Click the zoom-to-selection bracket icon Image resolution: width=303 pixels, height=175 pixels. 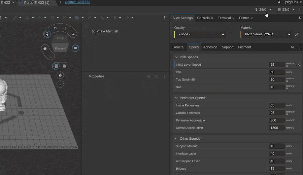pyautogui.click(x=51, y=56)
